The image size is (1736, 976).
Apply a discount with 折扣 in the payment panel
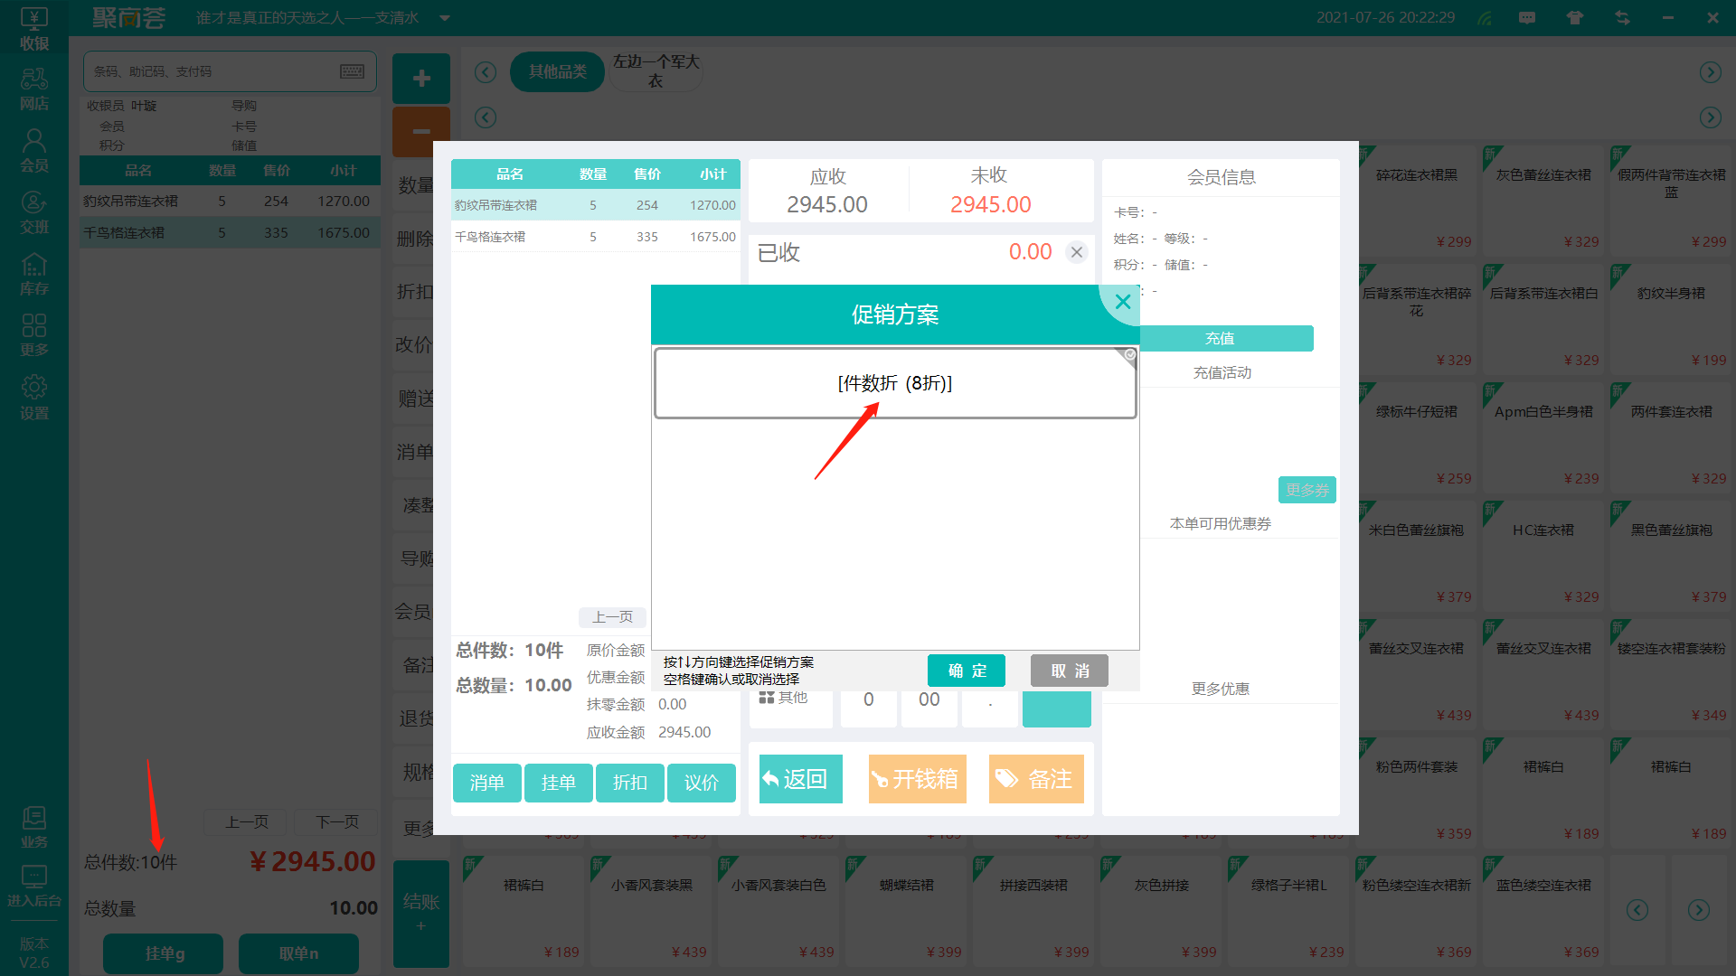tap(629, 783)
